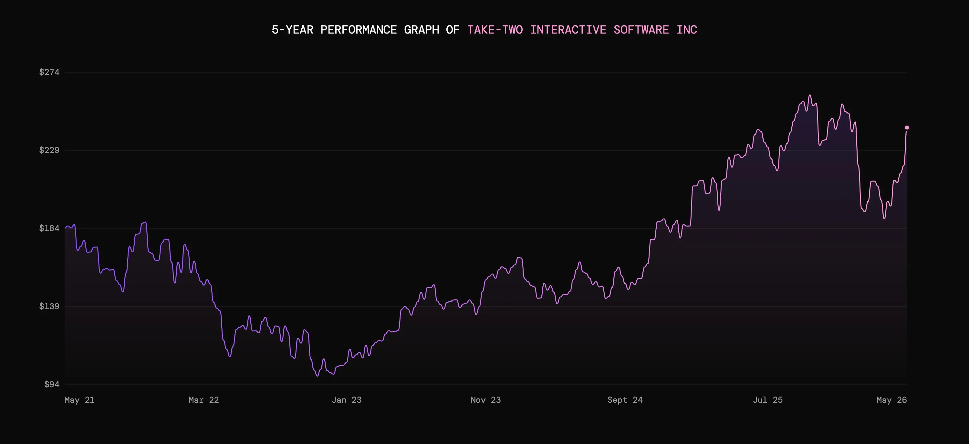Click the pink endpoint dot on the graph
Viewport: 969px width, 444px height.
907,128
